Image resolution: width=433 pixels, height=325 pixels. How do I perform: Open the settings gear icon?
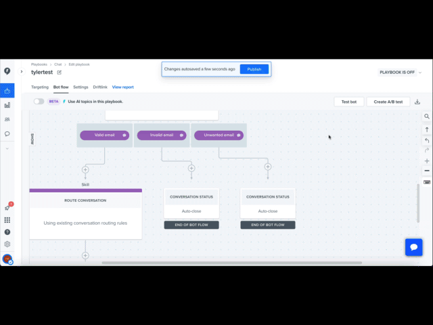pyautogui.click(x=7, y=244)
